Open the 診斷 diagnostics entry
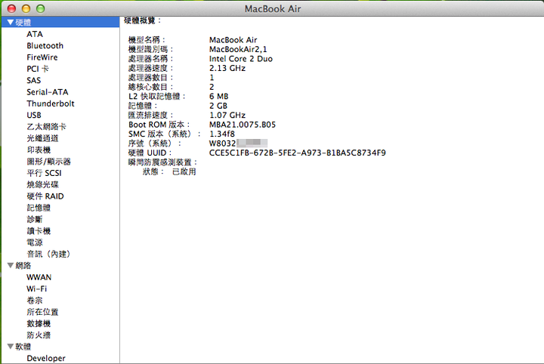 coord(35,220)
